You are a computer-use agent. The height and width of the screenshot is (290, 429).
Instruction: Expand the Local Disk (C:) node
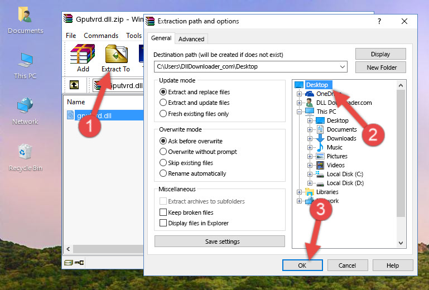click(x=310, y=174)
